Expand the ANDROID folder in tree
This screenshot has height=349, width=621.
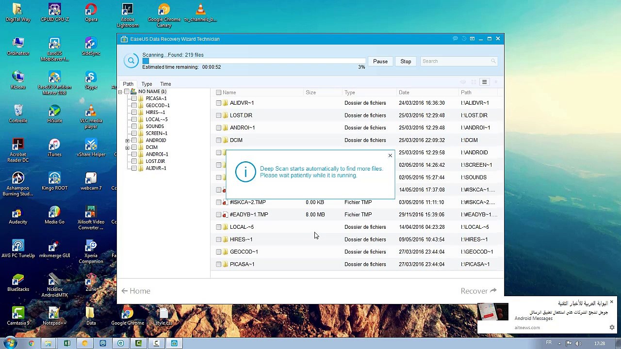127,141
